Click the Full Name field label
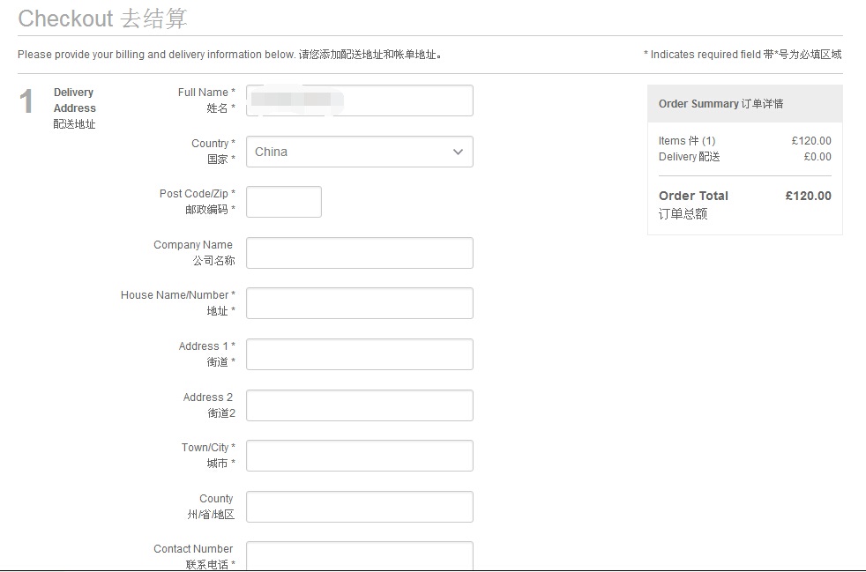Screen dimensions: 866x572 coord(206,100)
